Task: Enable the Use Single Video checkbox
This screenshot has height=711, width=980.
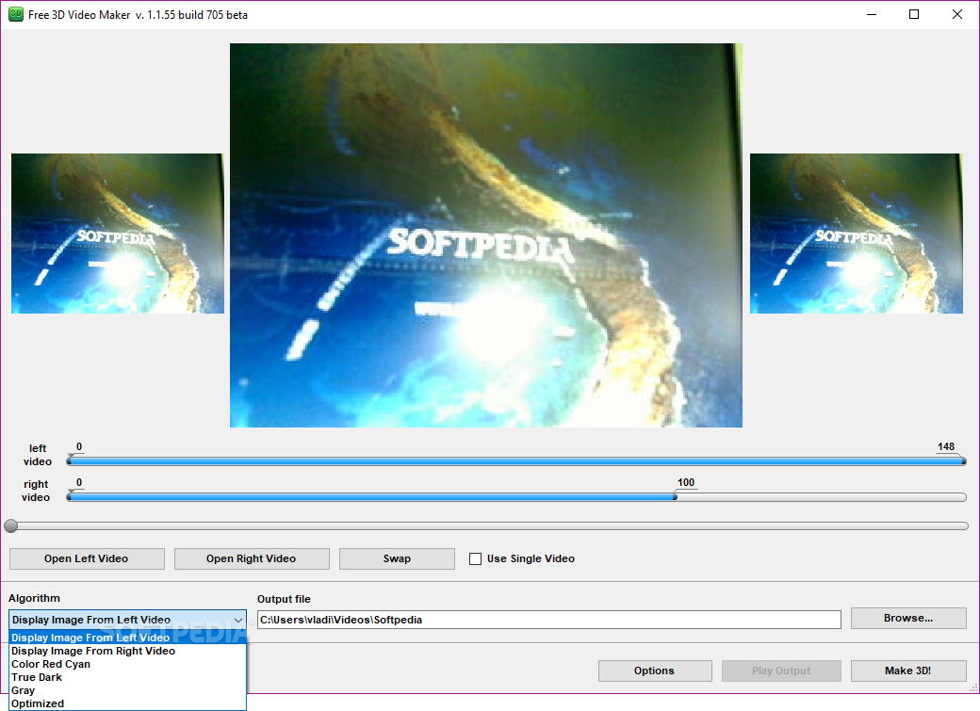Action: tap(476, 558)
